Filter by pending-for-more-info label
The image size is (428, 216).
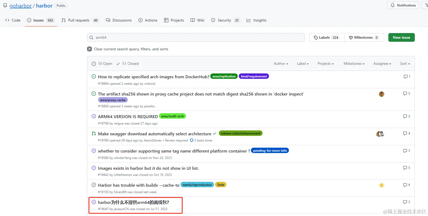[270, 151]
